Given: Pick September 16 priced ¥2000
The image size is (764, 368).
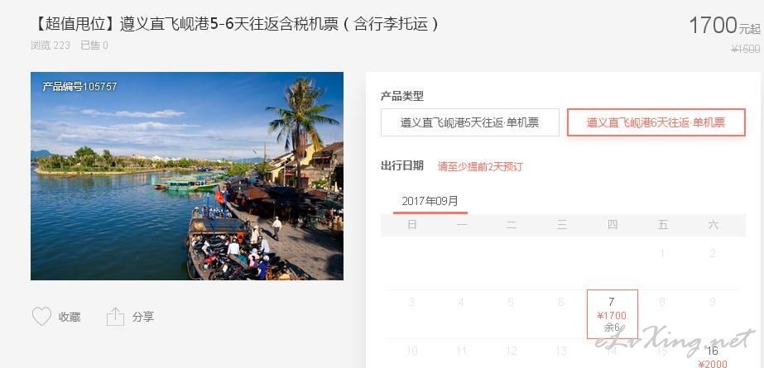Looking at the screenshot, I should click(x=713, y=356).
